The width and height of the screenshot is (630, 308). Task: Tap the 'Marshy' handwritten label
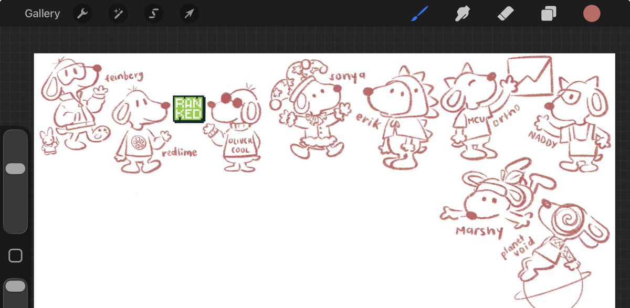479,231
